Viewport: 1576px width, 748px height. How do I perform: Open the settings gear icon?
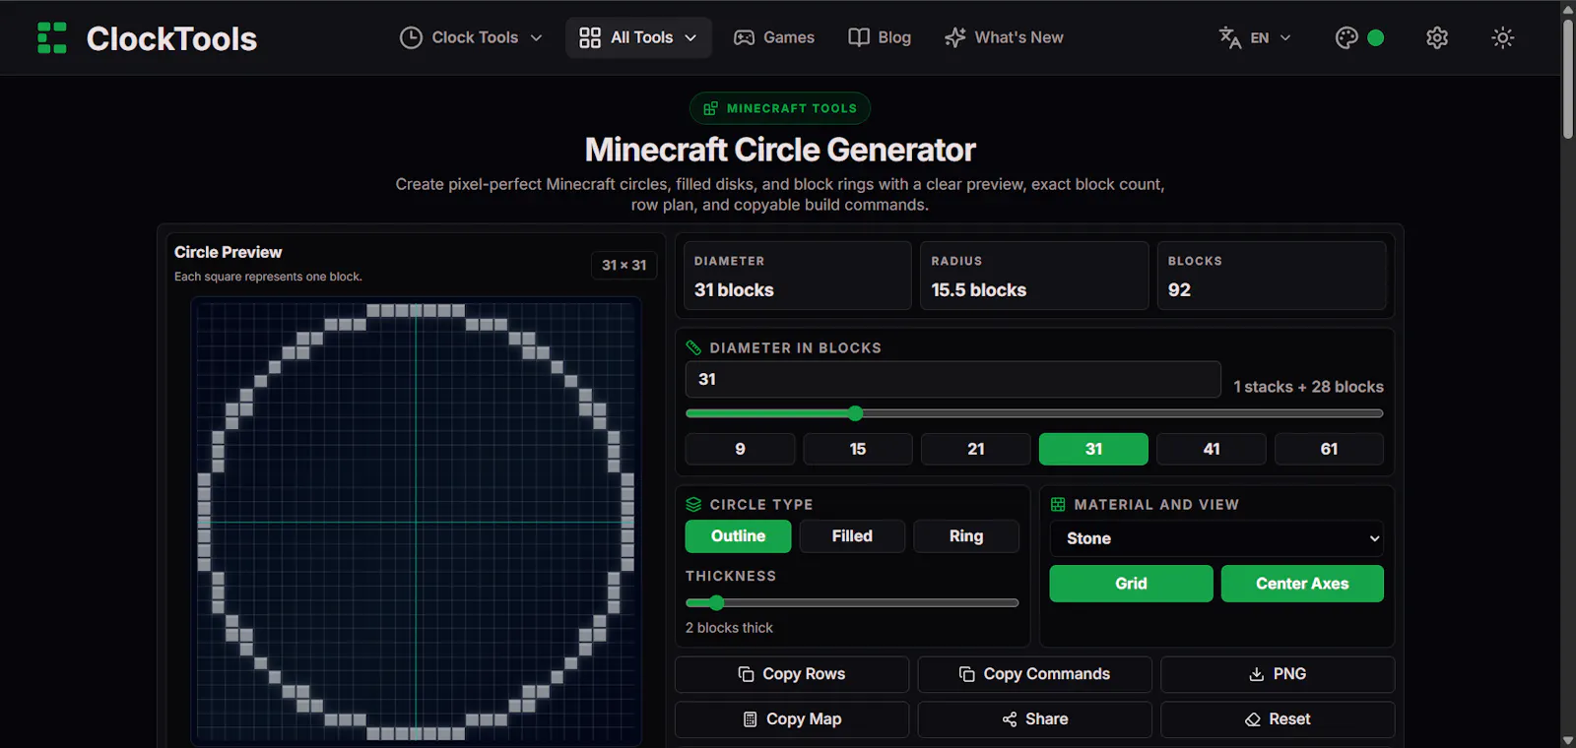[x=1437, y=37]
